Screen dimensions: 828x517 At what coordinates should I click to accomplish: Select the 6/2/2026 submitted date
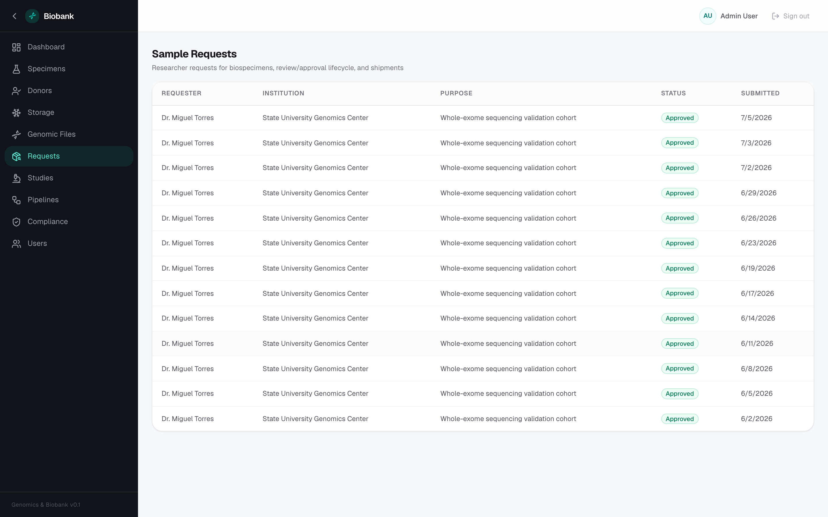pyautogui.click(x=756, y=419)
